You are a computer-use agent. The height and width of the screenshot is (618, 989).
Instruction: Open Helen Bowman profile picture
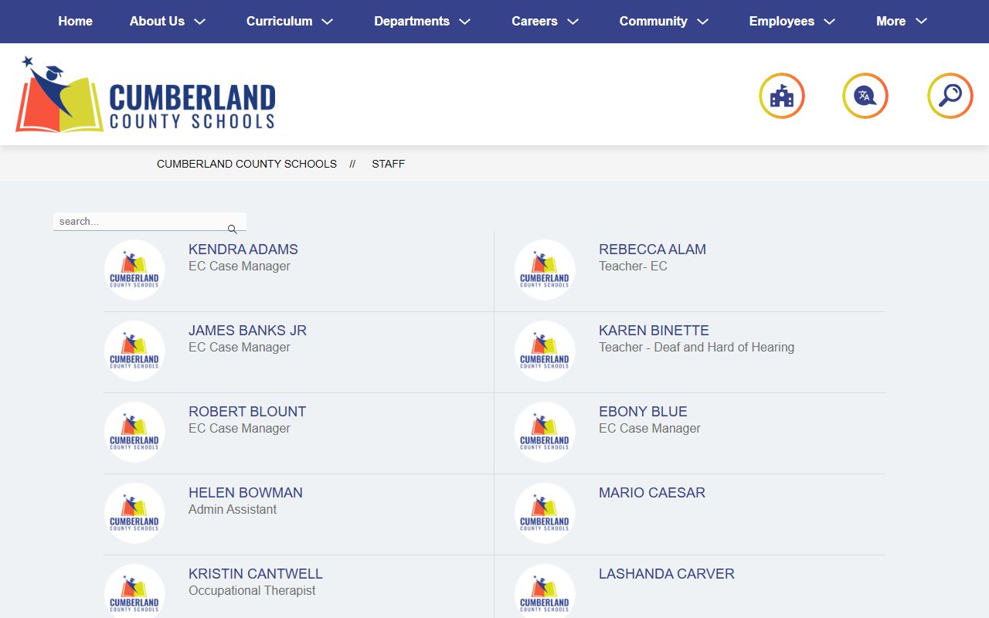(x=134, y=513)
